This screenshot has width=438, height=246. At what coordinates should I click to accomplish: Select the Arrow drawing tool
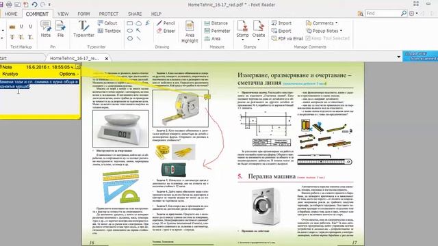[x=138, y=31]
